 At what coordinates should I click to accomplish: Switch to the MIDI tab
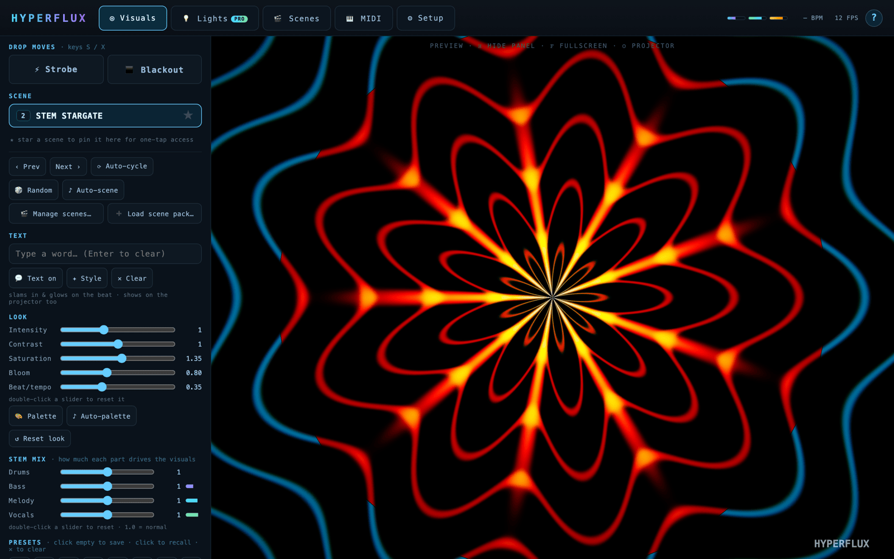pos(364,18)
